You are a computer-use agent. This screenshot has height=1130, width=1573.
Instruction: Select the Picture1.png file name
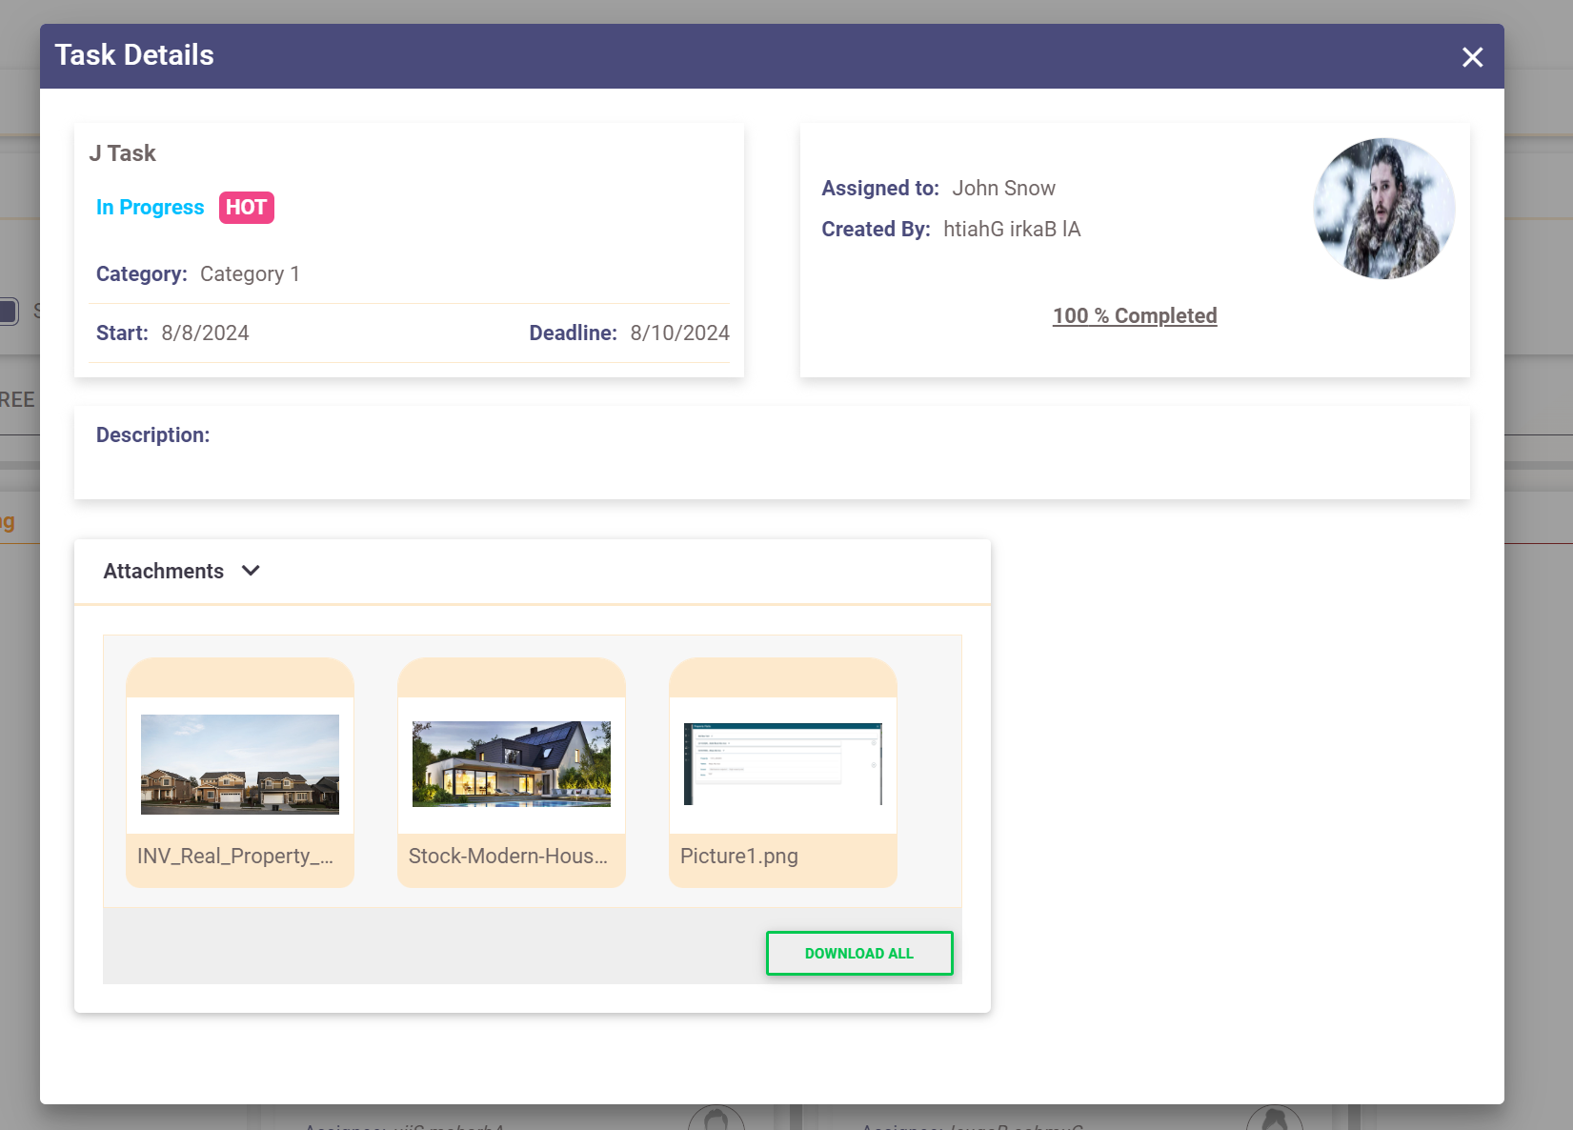click(739, 857)
